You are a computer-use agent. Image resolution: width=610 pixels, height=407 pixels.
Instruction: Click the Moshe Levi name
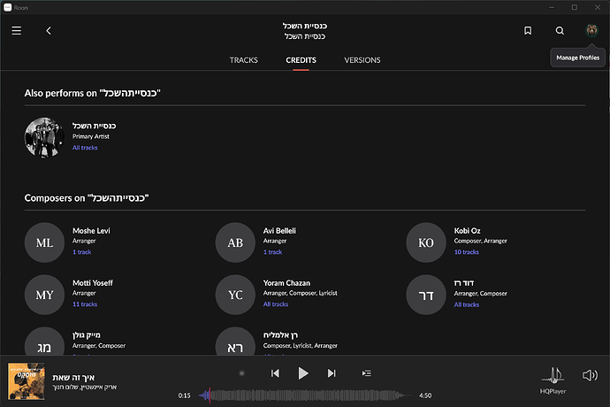coord(91,231)
